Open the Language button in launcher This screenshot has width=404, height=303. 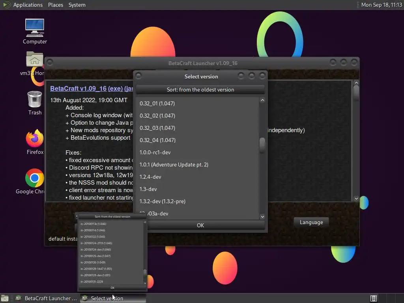(311, 223)
